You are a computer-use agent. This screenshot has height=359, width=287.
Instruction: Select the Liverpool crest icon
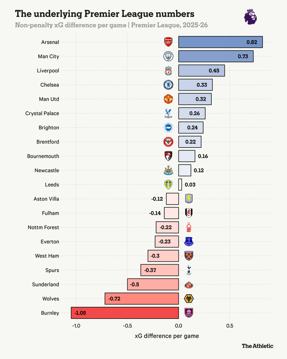(x=168, y=71)
